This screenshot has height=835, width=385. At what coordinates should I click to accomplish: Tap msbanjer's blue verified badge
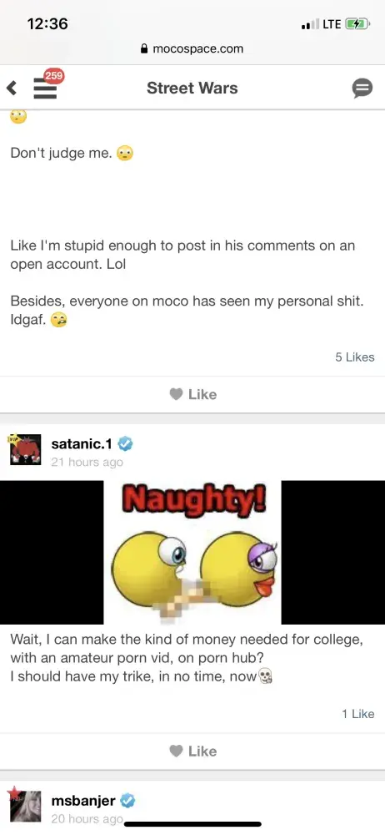(127, 800)
